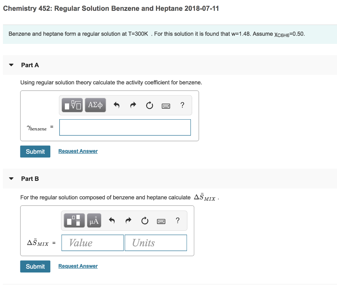This screenshot has height=285, width=337.
Task: Click the help question mark in Part B
Action: tap(177, 220)
